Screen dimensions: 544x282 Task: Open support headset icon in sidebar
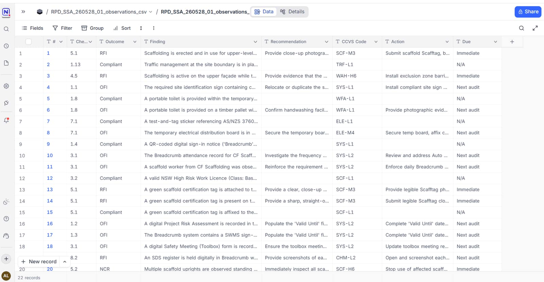[6, 236]
